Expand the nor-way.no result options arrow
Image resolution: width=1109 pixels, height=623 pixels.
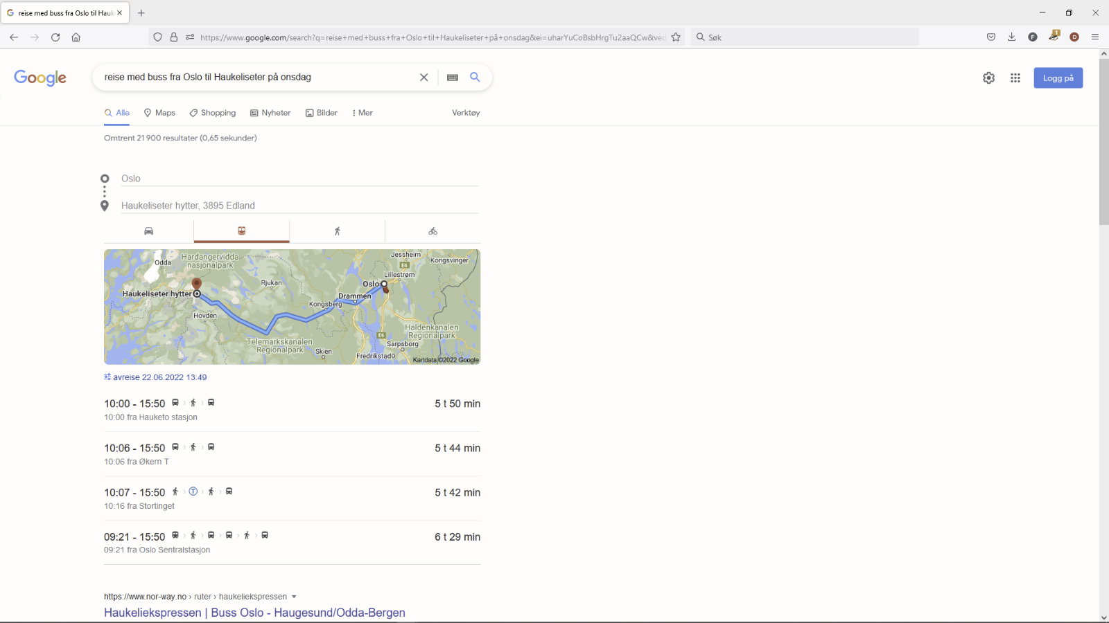[294, 597]
